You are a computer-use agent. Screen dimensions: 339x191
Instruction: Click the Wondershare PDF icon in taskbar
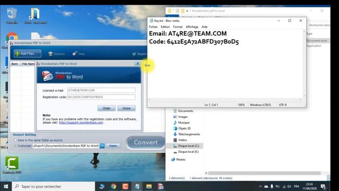pyautogui.click(x=160, y=186)
